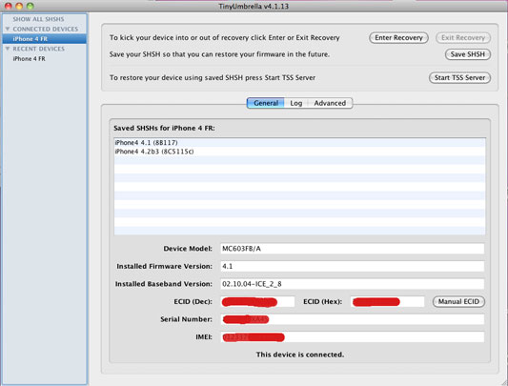Collapse the RECENT DEVICES section triangle
Viewport: 508px width, 386px height.
click(x=8, y=49)
